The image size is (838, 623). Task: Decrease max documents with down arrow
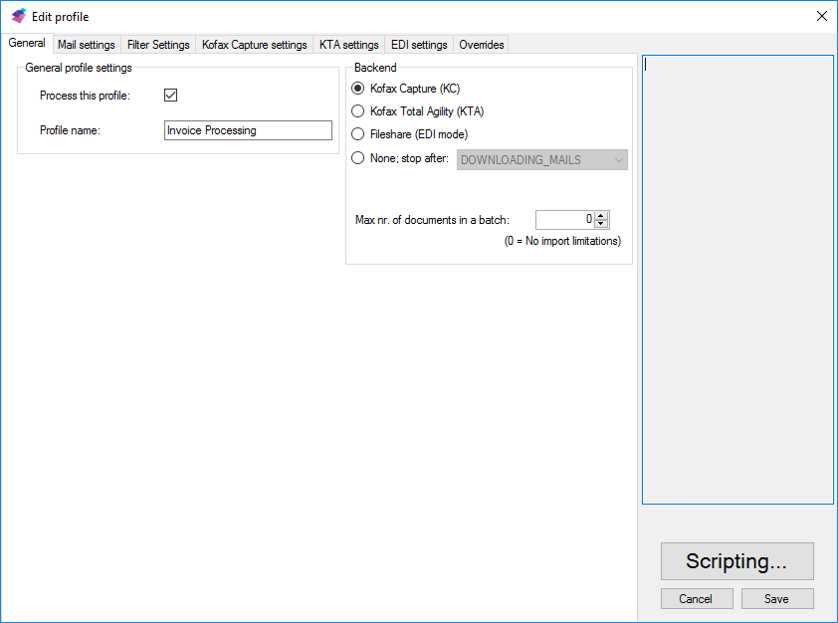pyautogui.click(x=601, y=224)
